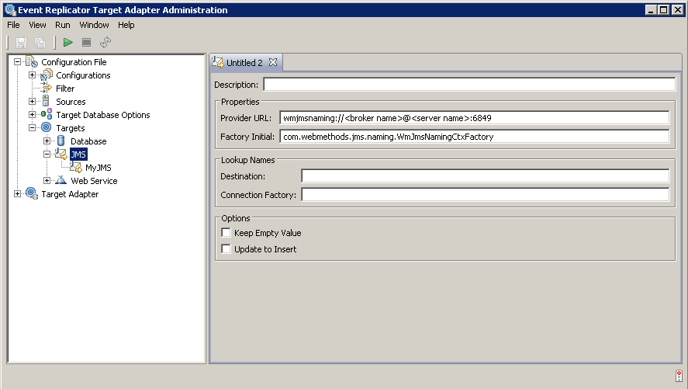Open the Run menu
This screenshot has width=688, height=389.
click(63, 25)
